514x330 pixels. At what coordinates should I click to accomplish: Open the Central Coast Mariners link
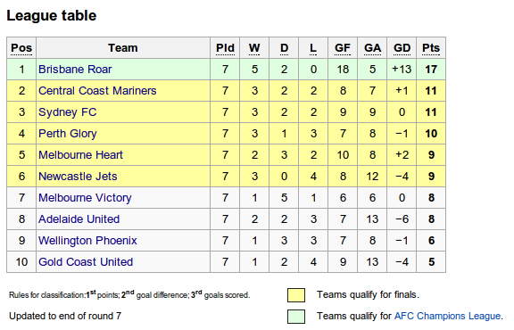[x=97, y=91]
